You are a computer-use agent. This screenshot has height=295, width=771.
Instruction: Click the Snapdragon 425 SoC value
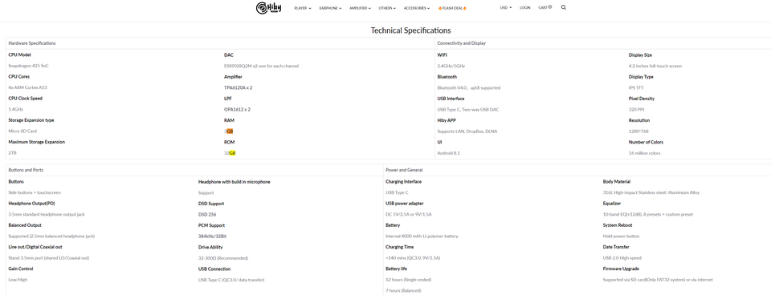(x=29, y=66)
